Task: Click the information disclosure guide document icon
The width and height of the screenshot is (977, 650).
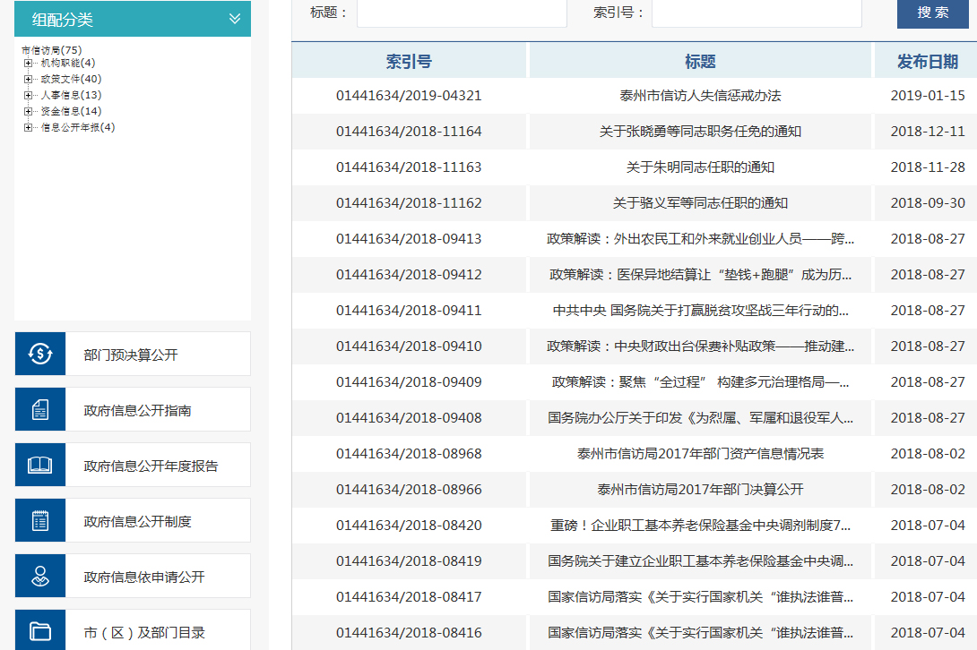Action: [x=40, y=410]
